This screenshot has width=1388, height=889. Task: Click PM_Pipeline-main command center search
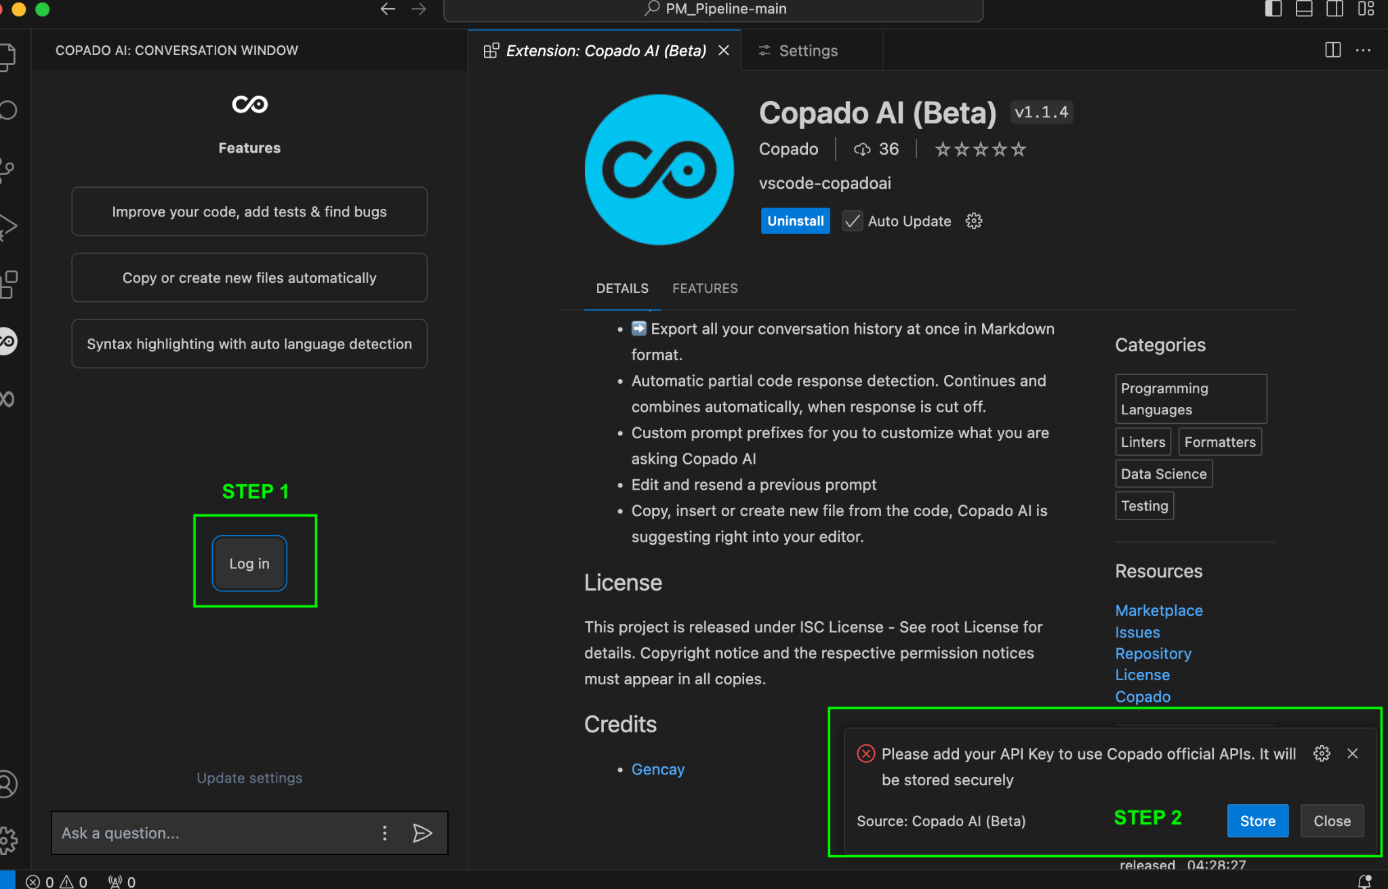point(713,9)
